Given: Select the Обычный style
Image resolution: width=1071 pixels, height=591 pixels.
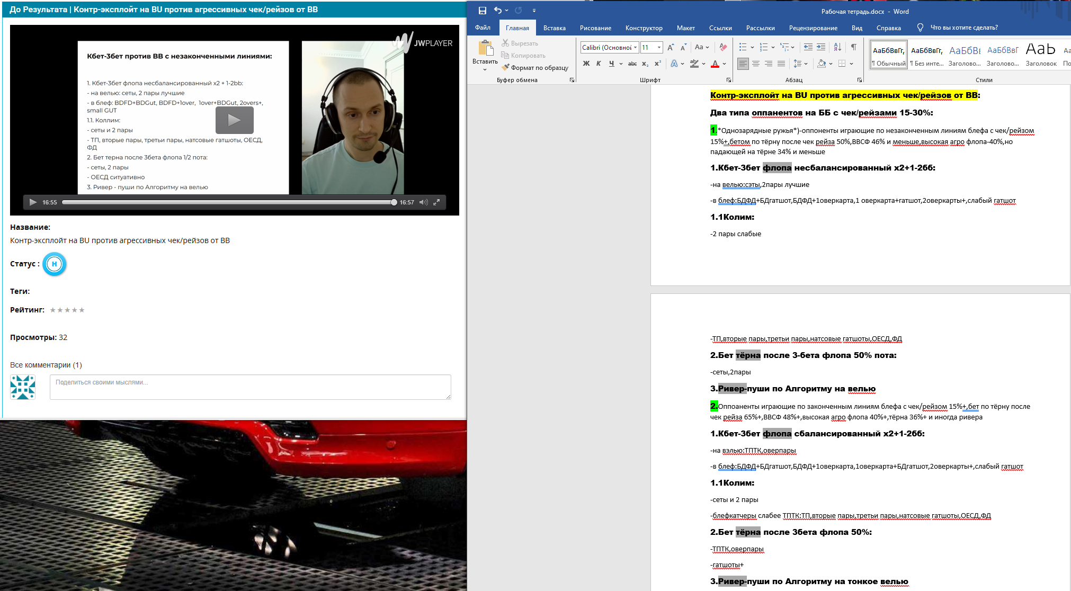Looking at the screenshot, I should pos(889,55).
